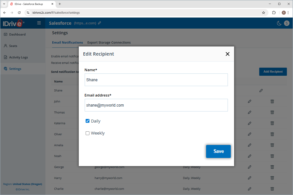Click the Add Recipient button
This screenshot has height=195, width=293.
[x=273, y=71]
